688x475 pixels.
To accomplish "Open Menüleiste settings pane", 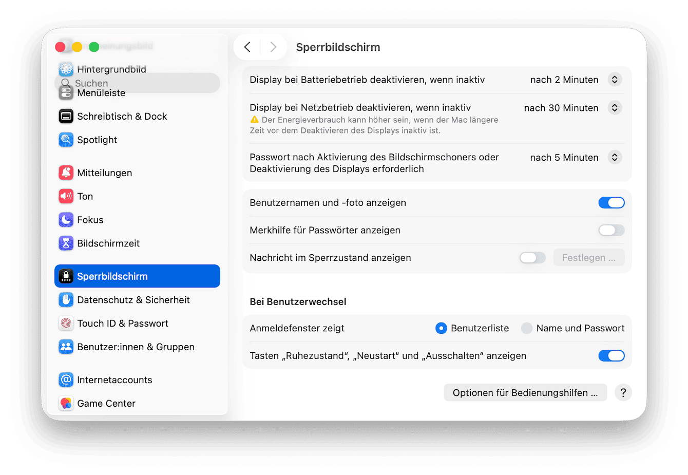I will [137, 93].
